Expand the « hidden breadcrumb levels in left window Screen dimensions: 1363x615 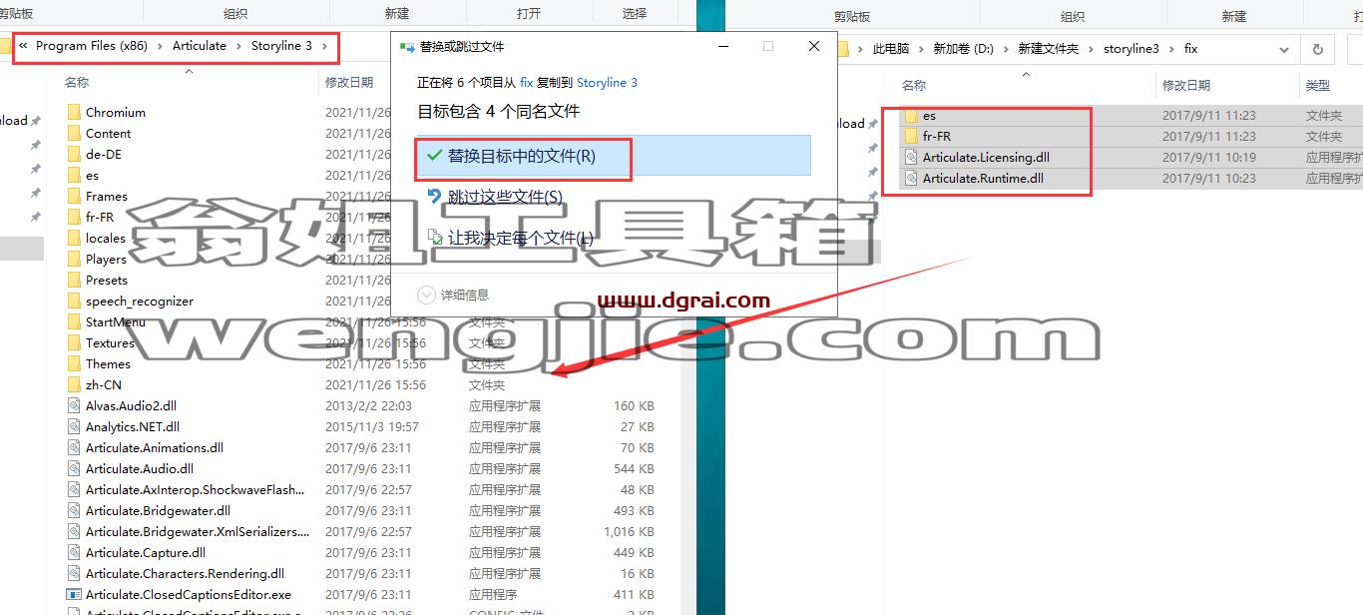[x=23, y=46]
